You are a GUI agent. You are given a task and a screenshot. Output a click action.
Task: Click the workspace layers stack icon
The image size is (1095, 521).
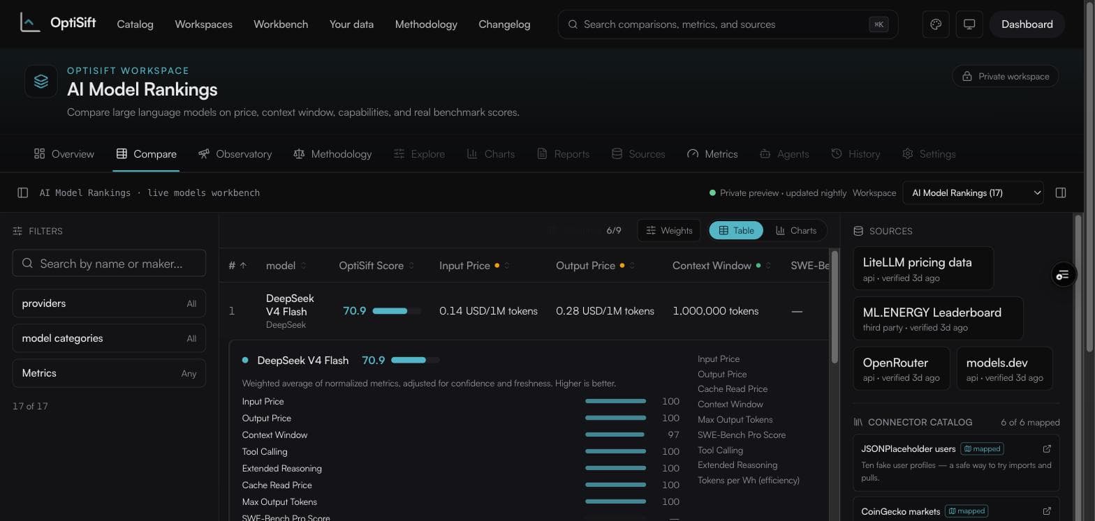click(x=41, y=81)
